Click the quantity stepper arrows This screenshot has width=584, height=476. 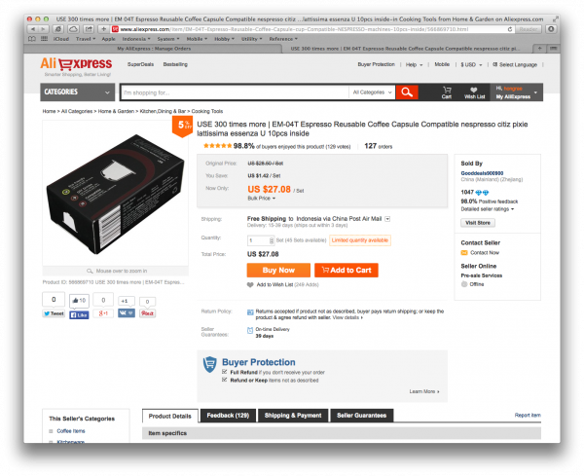[x=272, y=240]
